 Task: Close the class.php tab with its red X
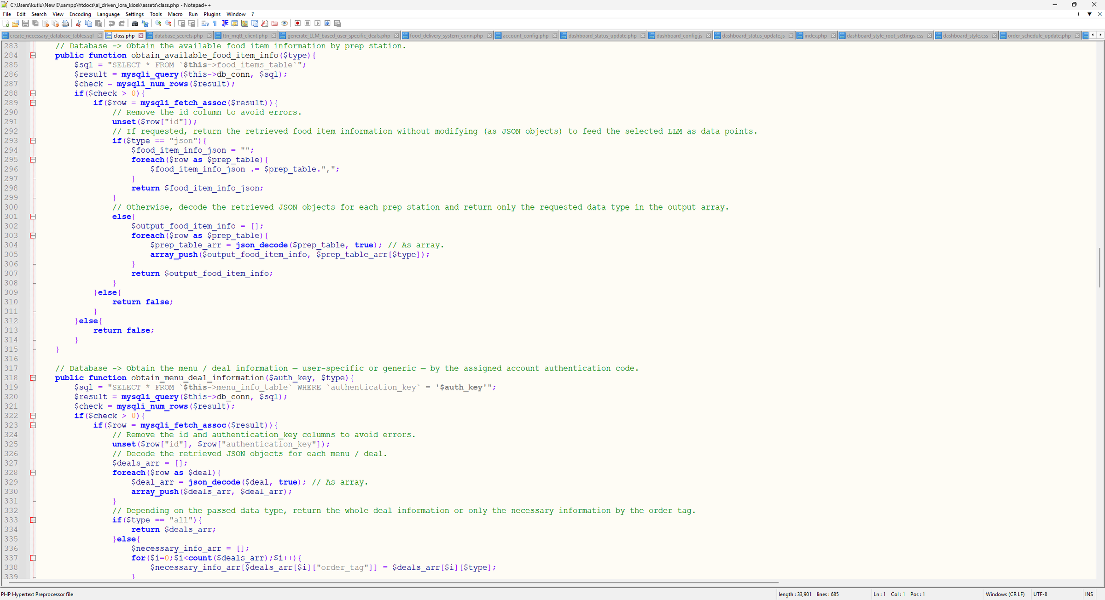[141, 35]
